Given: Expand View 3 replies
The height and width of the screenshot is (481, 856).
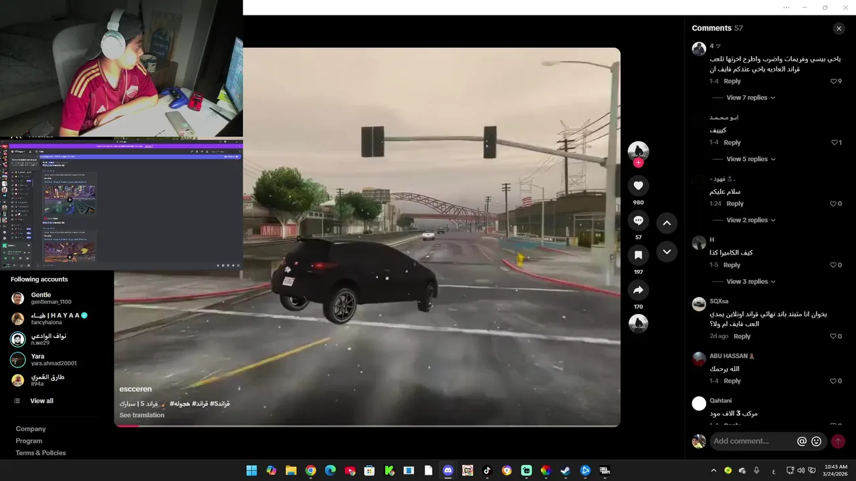Looking at the screenshot, I should [x=750, y=281].
